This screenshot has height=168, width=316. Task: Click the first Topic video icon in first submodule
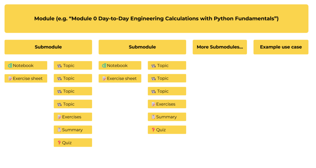tap(60, 66)
